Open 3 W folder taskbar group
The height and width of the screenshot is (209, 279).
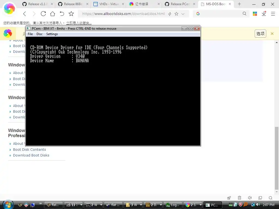133,205
